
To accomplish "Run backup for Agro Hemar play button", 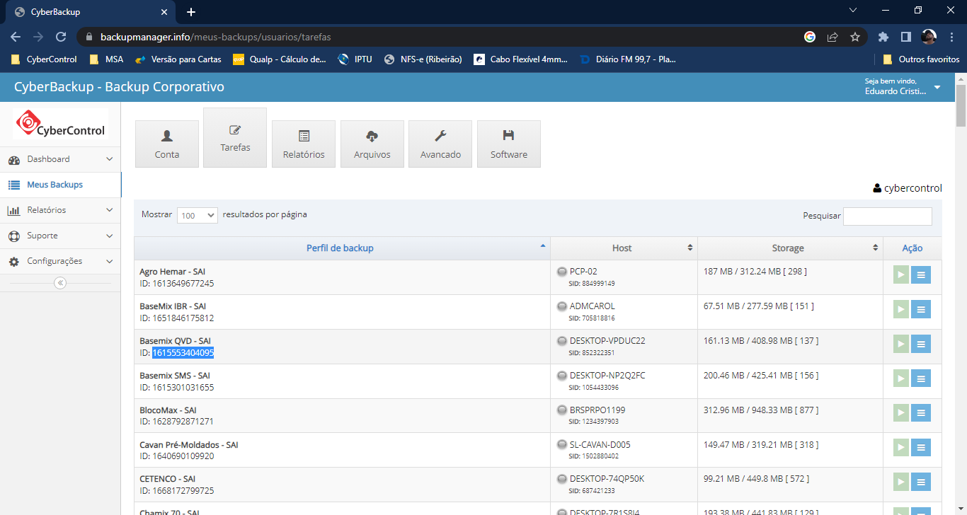I will tap(900, 274).
